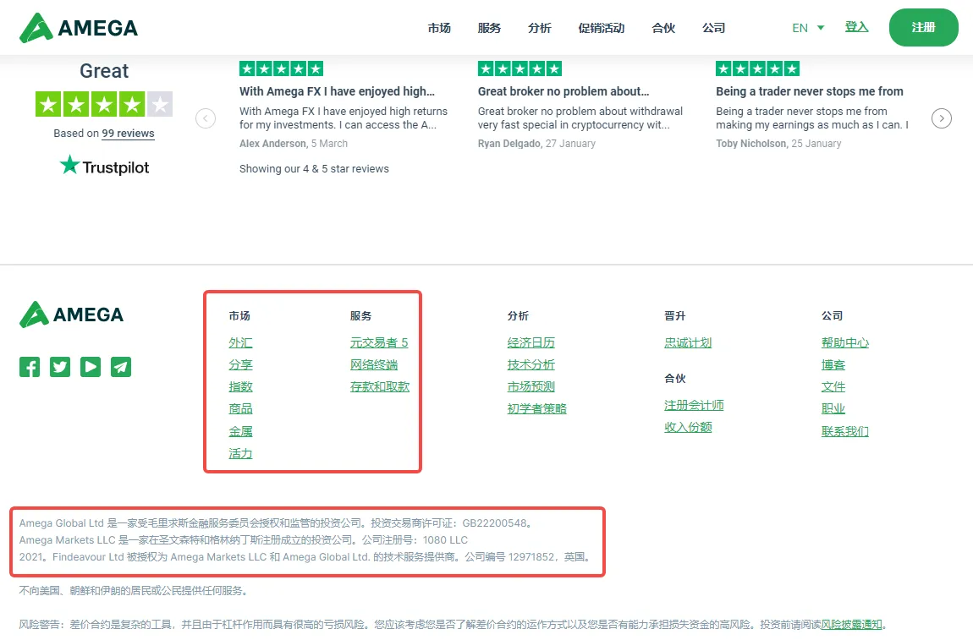Click the 经济日历 footer link
The height and width of the screenshot is (640, 973).
530,343
